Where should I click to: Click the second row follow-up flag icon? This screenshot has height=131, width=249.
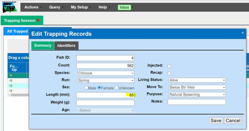[x=11, y=81]
